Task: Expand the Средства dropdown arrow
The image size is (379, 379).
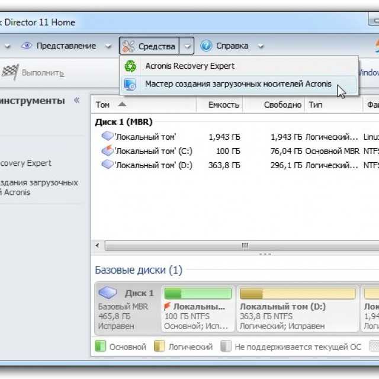Action: [187, 46]
